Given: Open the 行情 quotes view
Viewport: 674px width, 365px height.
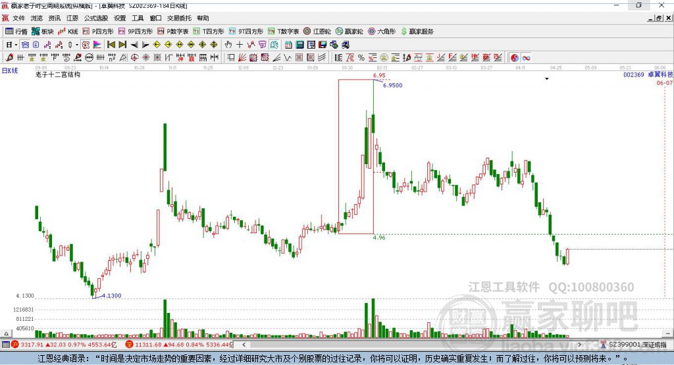Looking at the screenshot, I should pyautogui.click(x=16, y=32).
